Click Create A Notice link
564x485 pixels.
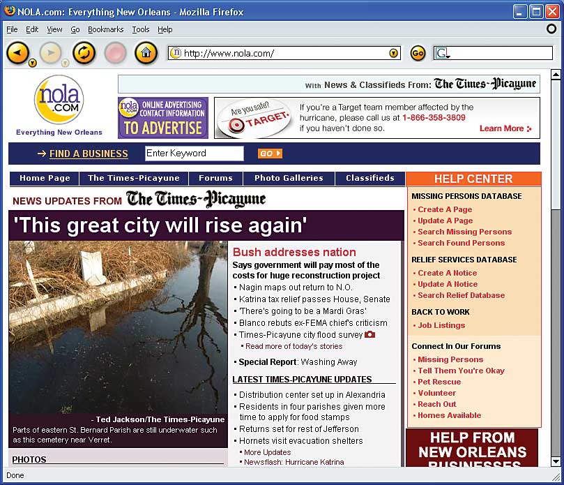pos(447,273)
